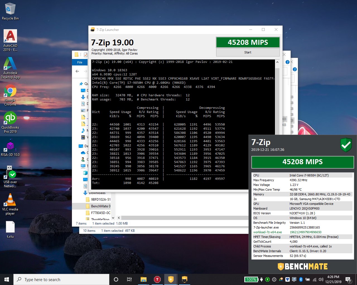Screen dimensions: 357x285
Task: Click the BIOS Version N2OET41W value
Action: (x=302, y=213)
